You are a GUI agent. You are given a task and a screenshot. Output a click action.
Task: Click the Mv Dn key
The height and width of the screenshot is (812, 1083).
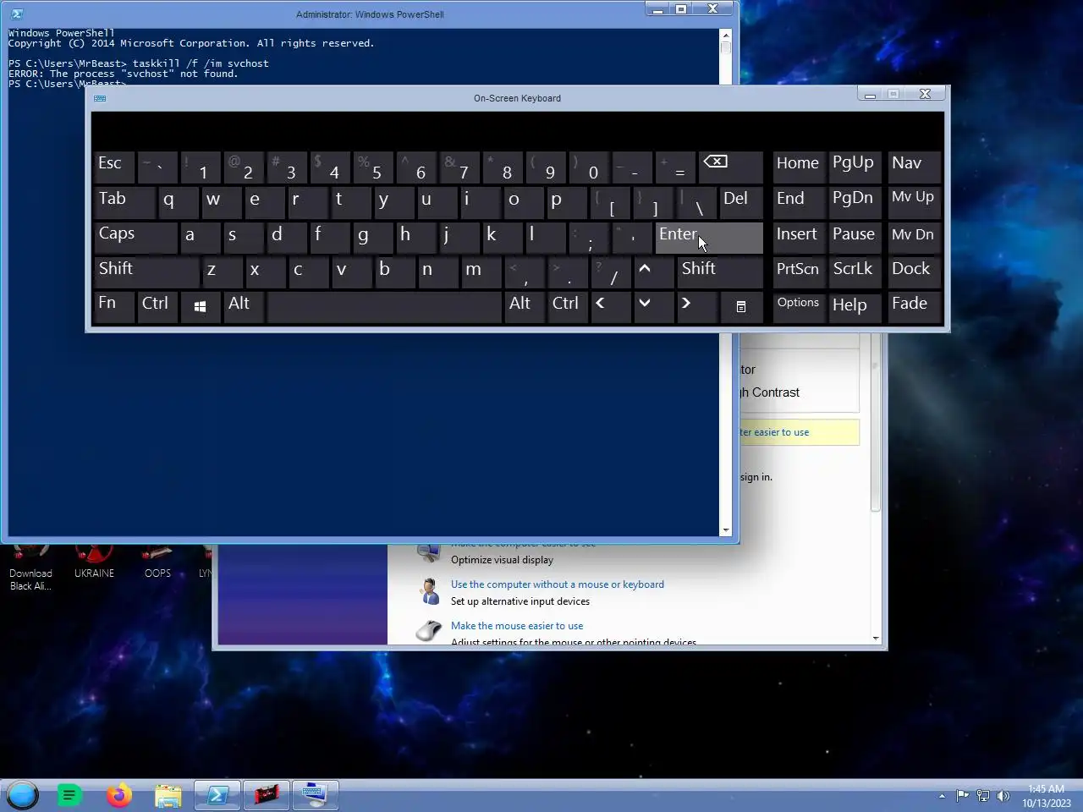point(914,238)
